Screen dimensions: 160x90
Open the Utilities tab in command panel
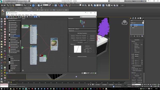coord(143,18)
